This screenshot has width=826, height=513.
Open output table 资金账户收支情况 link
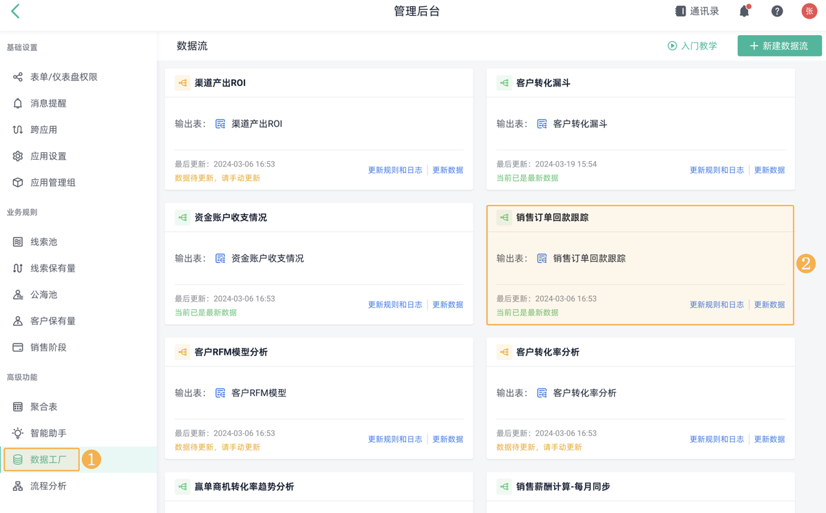point(268,259)
